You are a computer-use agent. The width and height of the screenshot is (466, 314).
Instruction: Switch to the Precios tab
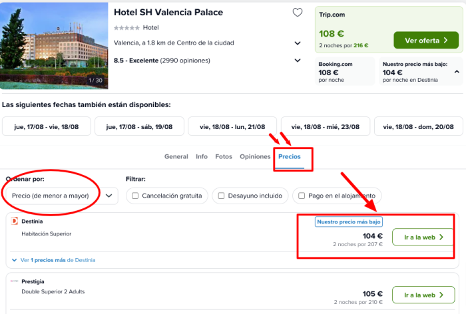290,156
